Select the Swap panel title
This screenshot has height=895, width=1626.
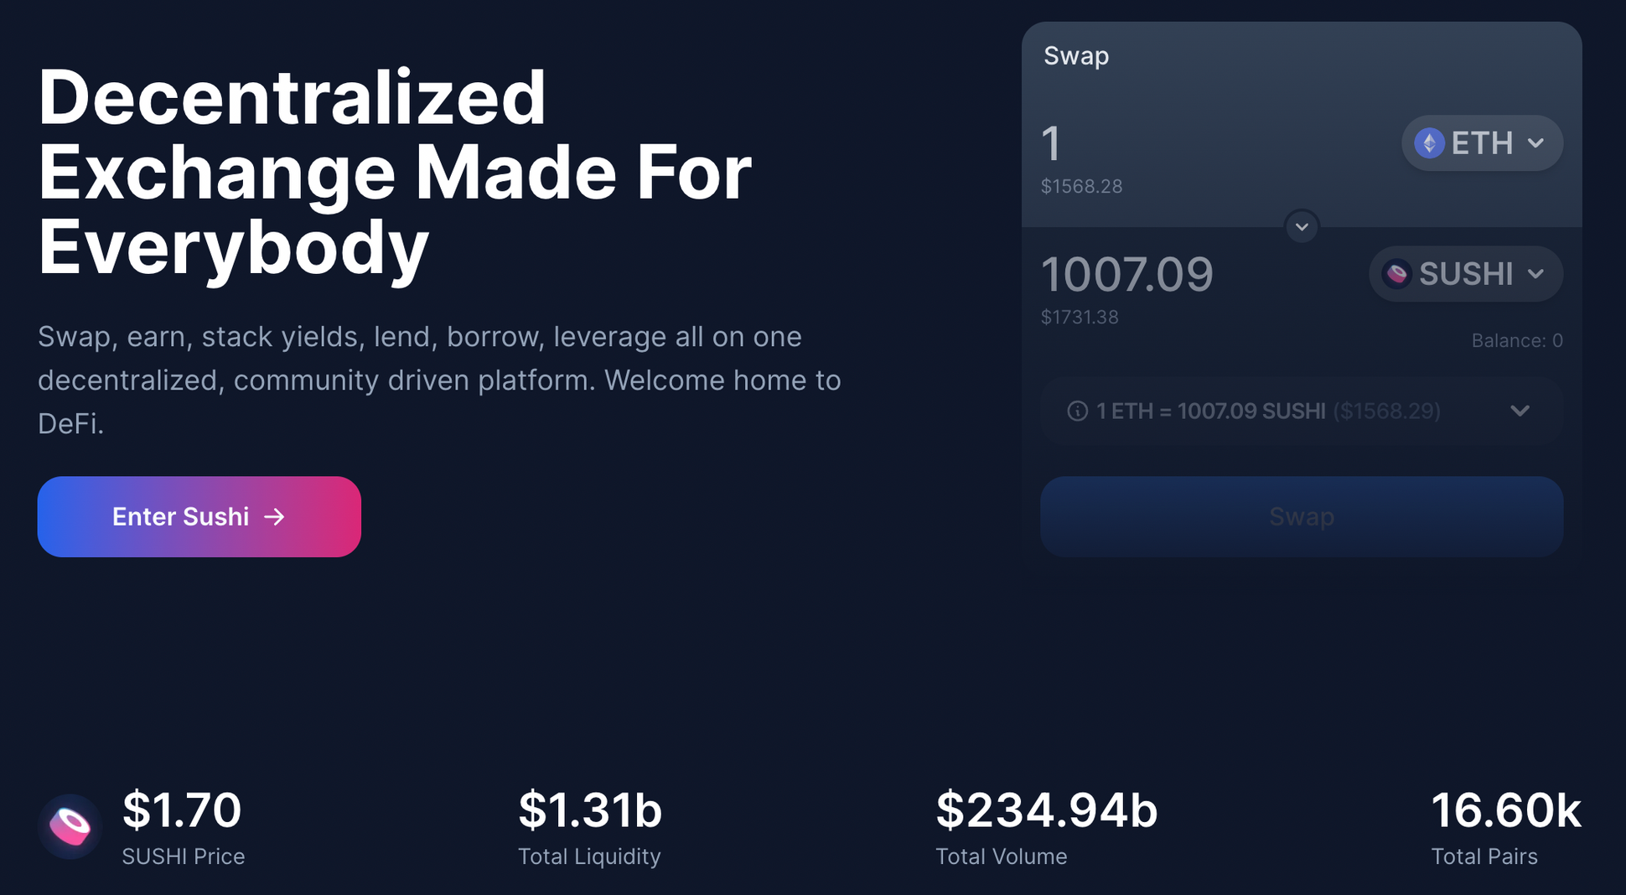coord(1076,56)
